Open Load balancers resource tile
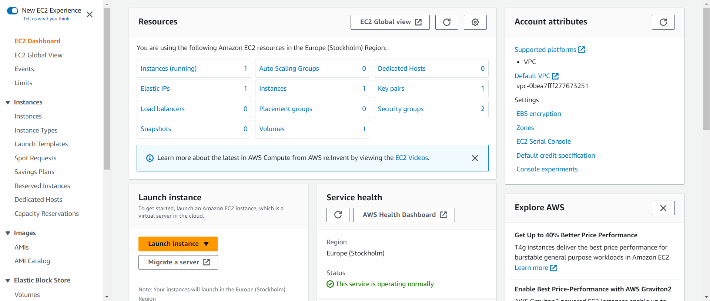The width and height of the screenshot is (710, 301). 194,109
